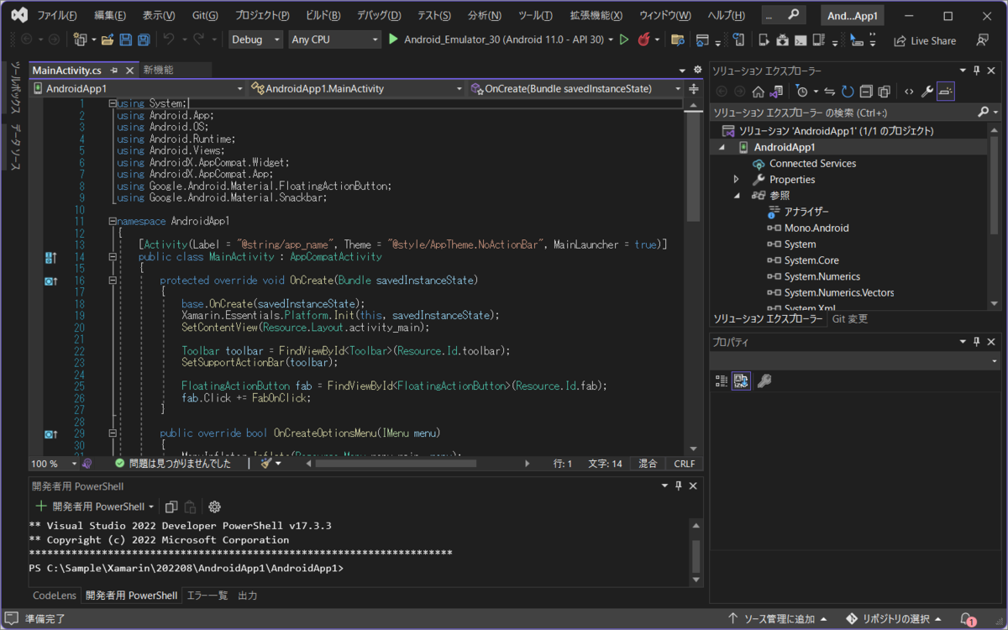1008x630 pixels.
Task: Click the Hot Reload flame icon
Action: (x=644, y=39)
